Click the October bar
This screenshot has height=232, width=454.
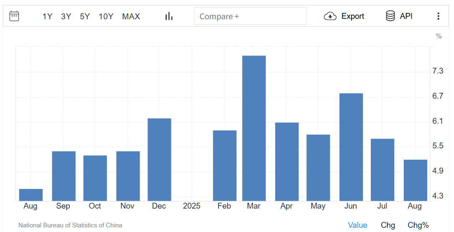95,178
